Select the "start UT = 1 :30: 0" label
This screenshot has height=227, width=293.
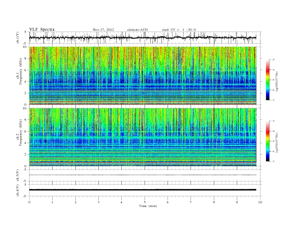[179, 30]
